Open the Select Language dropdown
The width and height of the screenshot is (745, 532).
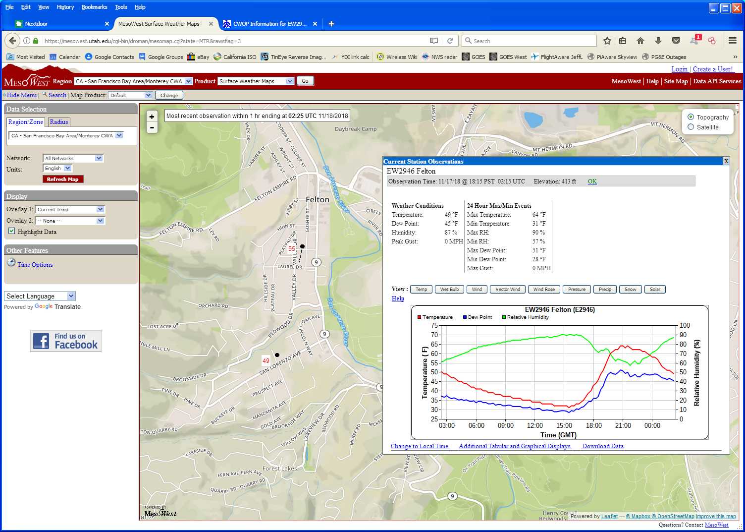[x=40, y=296]
